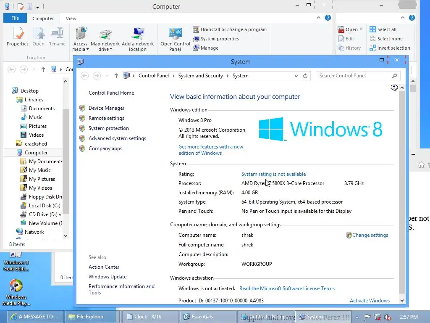Click the Select none ribbon button
This screenshot has width=430, height=323.
pyautogui.click(x=386, y=39)
